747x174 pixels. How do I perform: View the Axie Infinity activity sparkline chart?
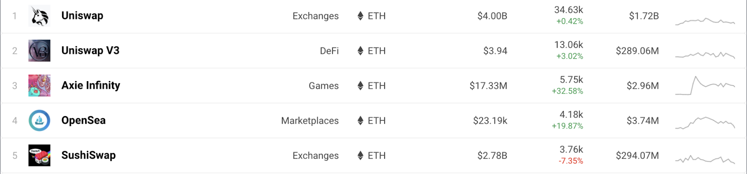(705, 85)
